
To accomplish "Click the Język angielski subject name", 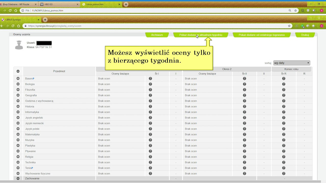I will point(34,118).
